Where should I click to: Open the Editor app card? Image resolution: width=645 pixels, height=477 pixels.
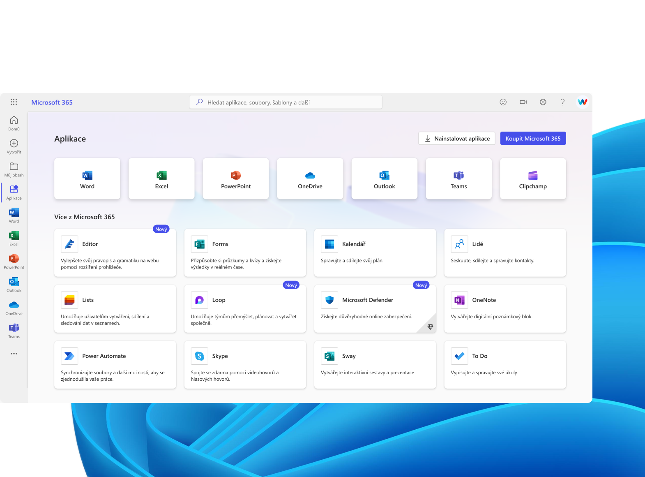[x=115, y=253]
